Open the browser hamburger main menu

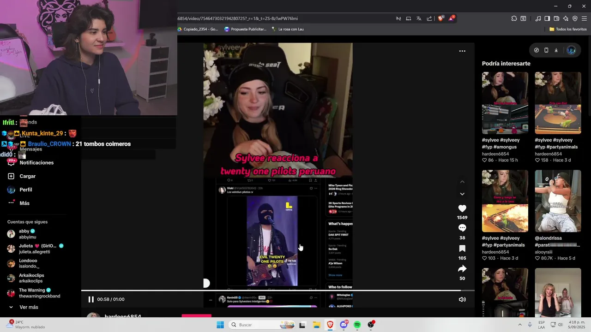(x=585, y=18)
